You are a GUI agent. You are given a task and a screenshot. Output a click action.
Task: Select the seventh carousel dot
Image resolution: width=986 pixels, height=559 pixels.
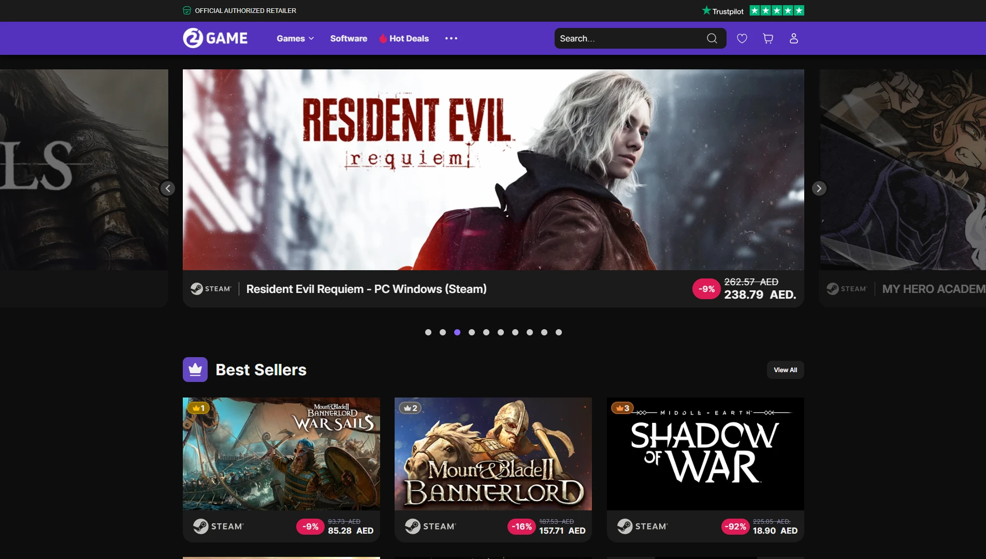click(x=515, y=332)
